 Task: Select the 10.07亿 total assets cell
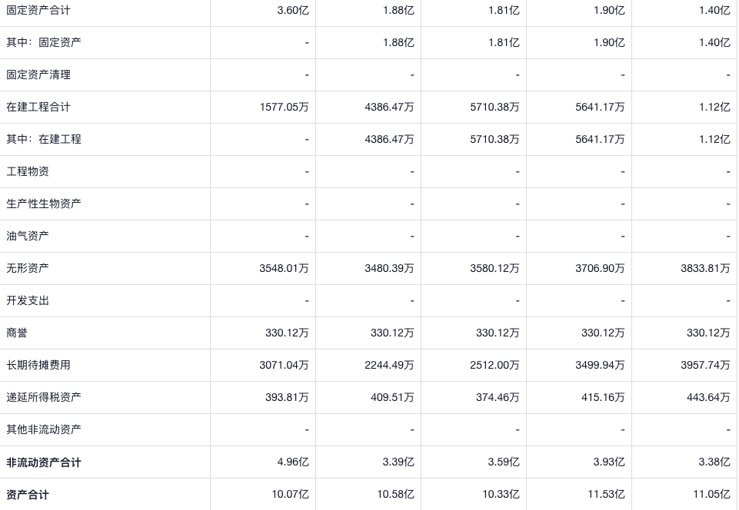(x=290, y=494)
